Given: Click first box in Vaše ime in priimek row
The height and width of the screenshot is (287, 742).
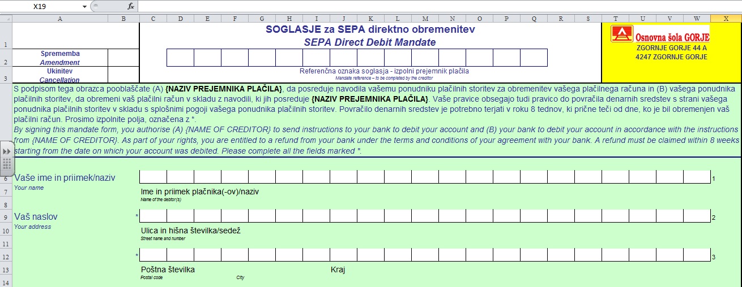Looking at the screenshot, I should click(153, 177).
